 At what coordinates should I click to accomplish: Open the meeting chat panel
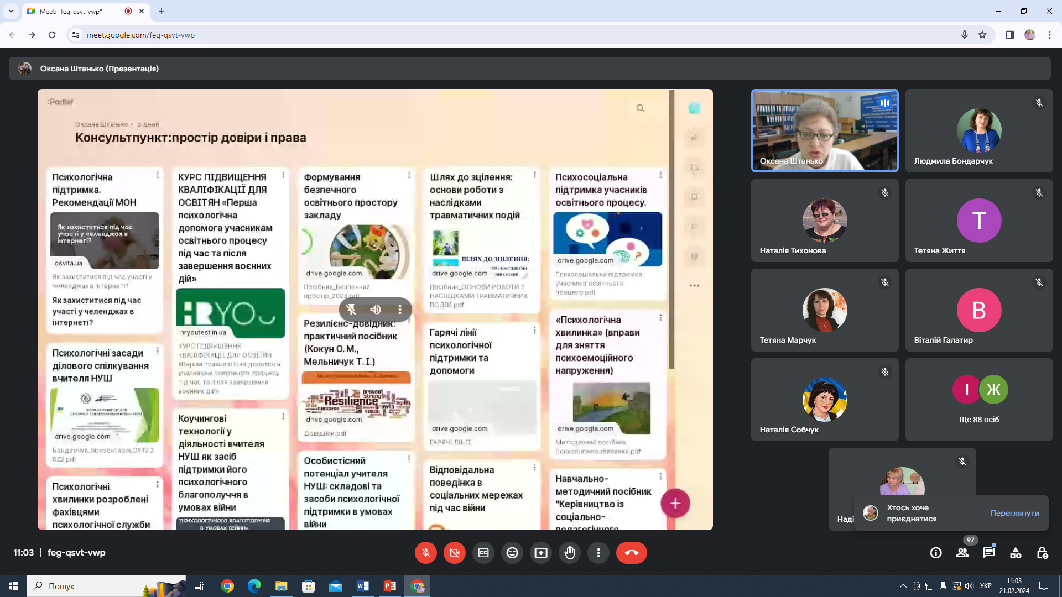point(989,553)
